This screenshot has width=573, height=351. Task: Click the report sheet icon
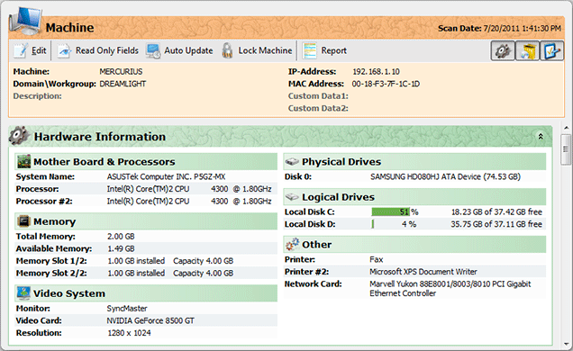tap(310, 50)
